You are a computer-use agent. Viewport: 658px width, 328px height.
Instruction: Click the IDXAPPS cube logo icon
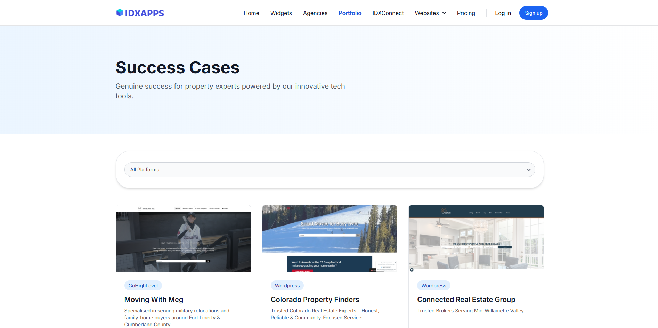(120, 13)
